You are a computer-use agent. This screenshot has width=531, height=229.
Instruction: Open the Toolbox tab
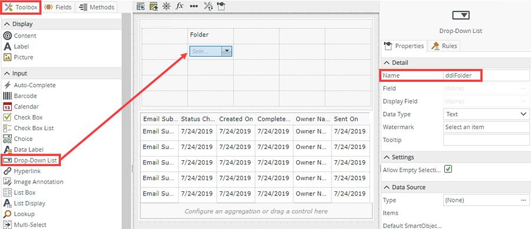tap(21, 7)
